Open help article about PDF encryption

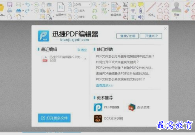123,74
